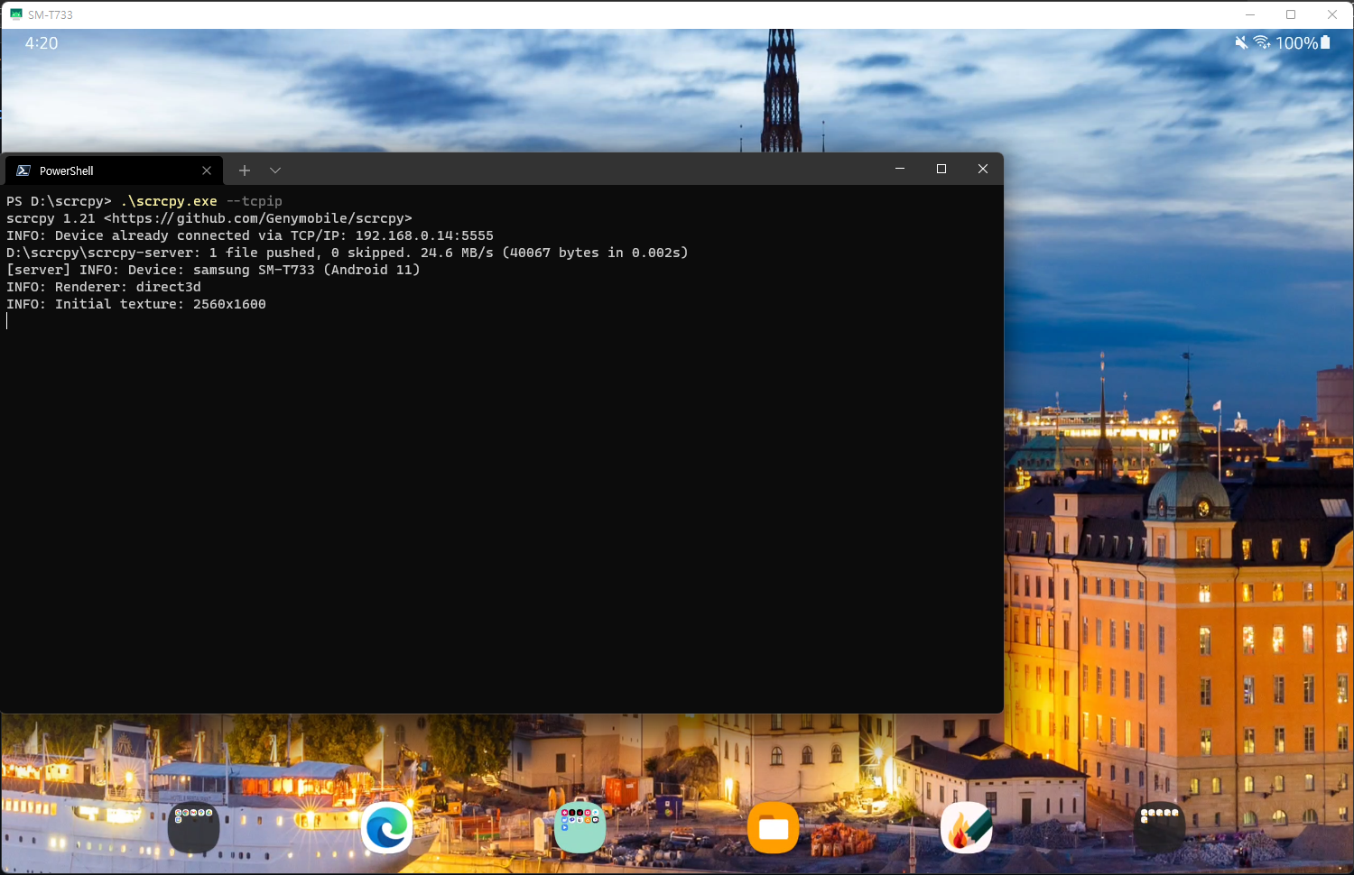Image resolution: width=1354 pixels, height=875 pixels.
Task: Open a new terminal tab with the plus button
Action: (x=244, y=170)
